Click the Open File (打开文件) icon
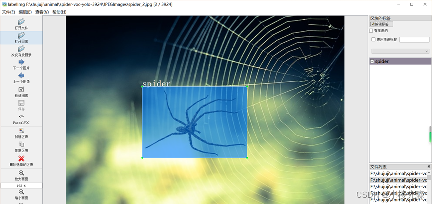The width and height of the screenshot is (432, 204). (x=21, y=22)
